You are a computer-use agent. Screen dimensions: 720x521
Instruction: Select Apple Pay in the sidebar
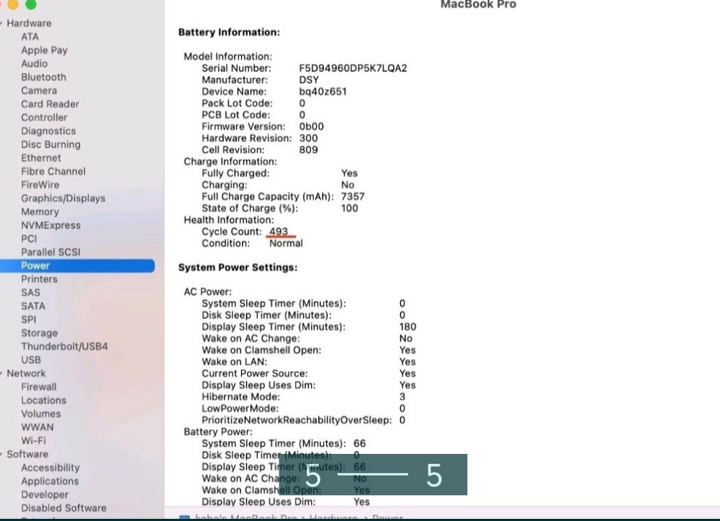coord(44,50)
